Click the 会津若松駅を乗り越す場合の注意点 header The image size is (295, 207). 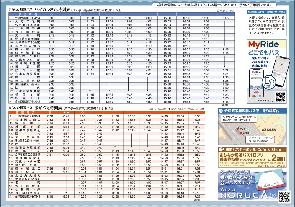pyautogui.click(x=267, y=12)
